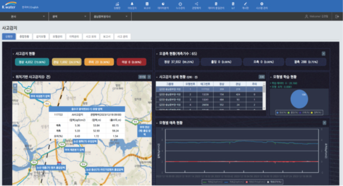Click the 정상 37,932 missing-data badge

pyautogui.click(x=179, y=62)
